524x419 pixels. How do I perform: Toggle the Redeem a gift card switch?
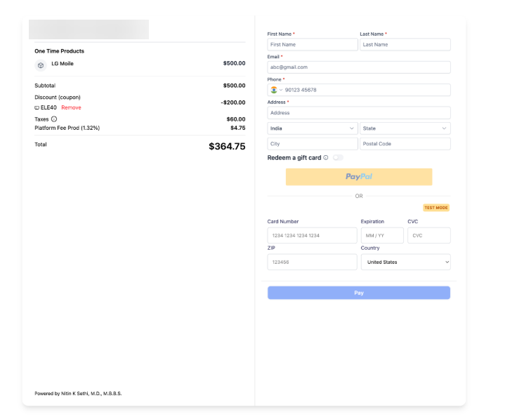tap(338, 158)
